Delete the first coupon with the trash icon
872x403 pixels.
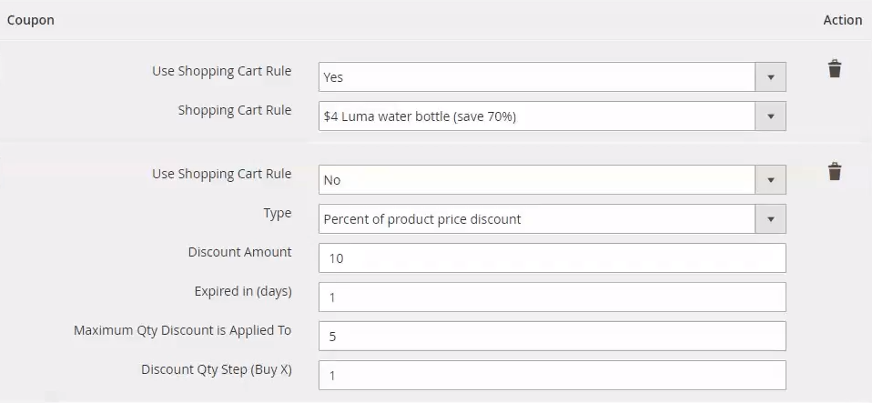[834, 69]
